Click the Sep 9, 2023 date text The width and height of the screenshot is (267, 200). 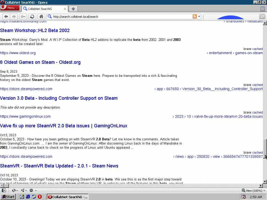pos(9,71)
